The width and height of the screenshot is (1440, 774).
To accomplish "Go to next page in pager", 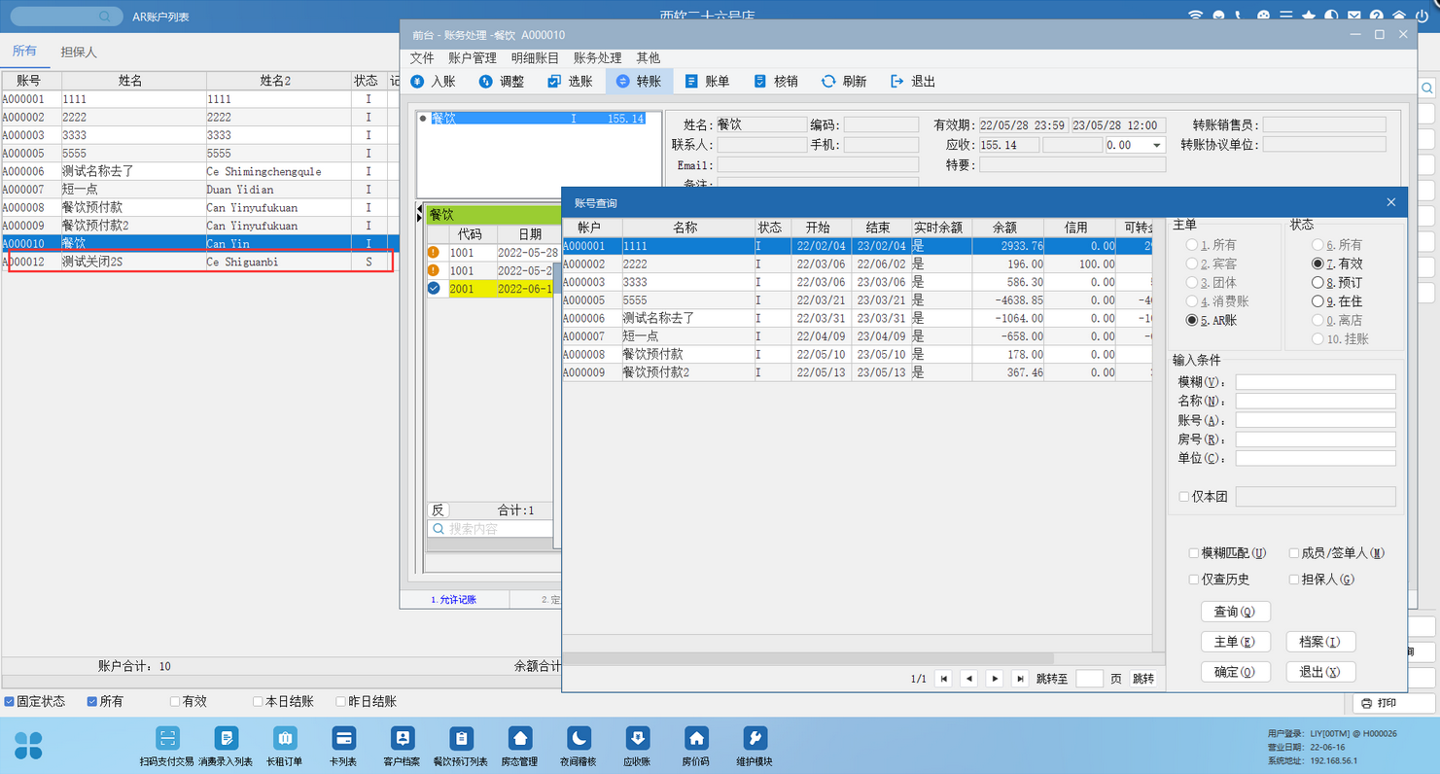I will point(994,679).
